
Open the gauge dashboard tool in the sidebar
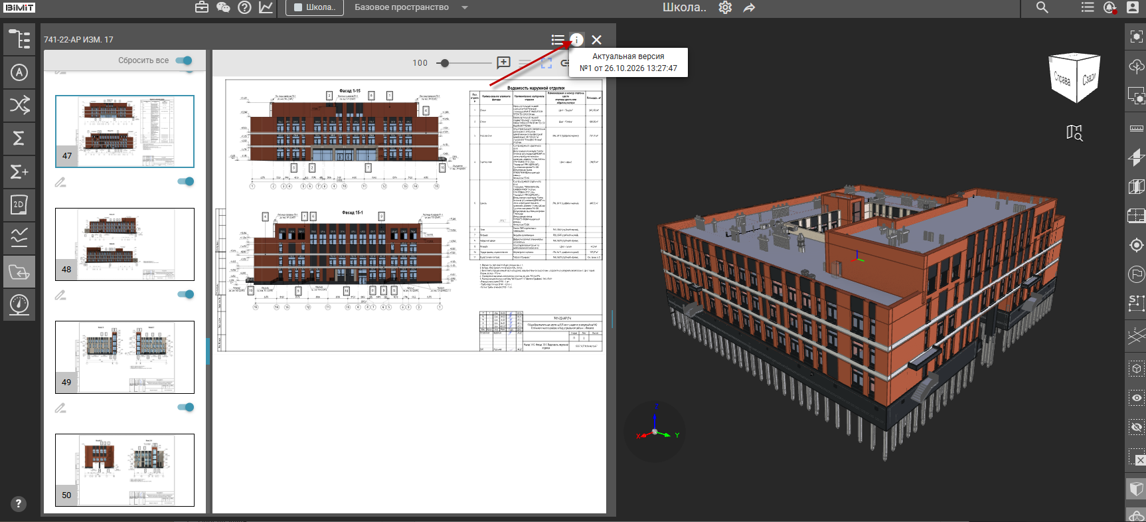[19, 305]
